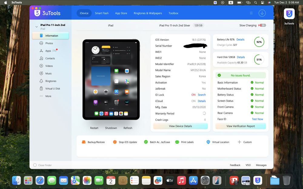
Task: Open Battery Life Details link
Action: tap(240, 40)
